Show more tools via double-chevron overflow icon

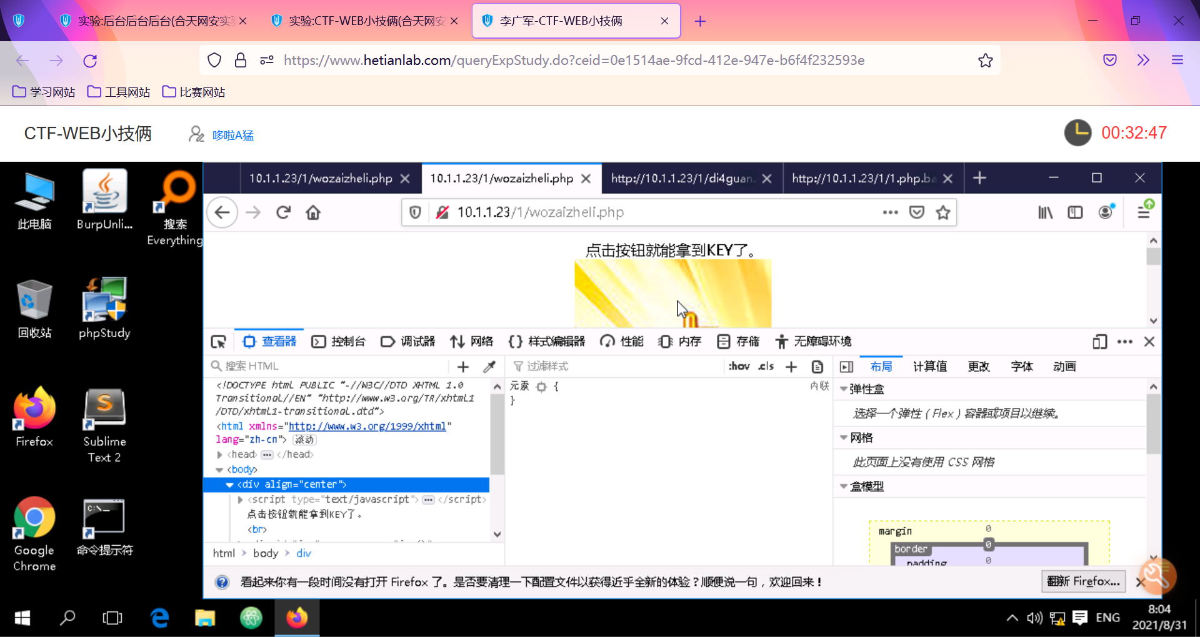[x=1143, y=60]
